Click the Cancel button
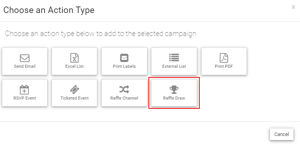 point(282,134)
